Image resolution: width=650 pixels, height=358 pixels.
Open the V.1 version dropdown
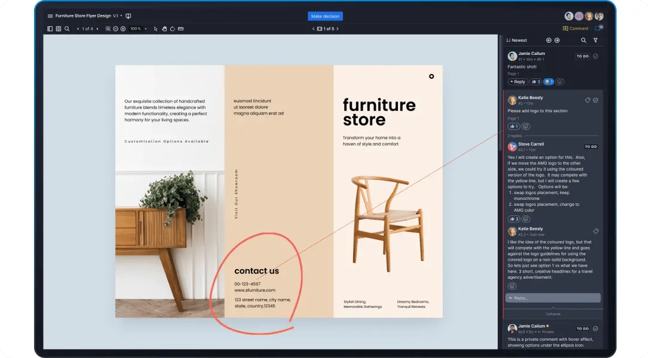pos(118,16)
